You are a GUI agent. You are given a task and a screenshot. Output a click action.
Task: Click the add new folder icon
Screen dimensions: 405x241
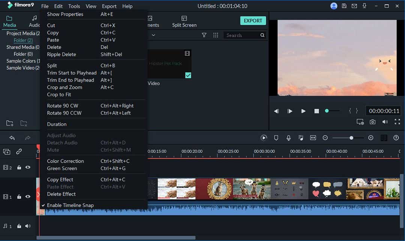(10, 123)
